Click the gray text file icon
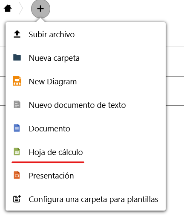 (17, 104)
